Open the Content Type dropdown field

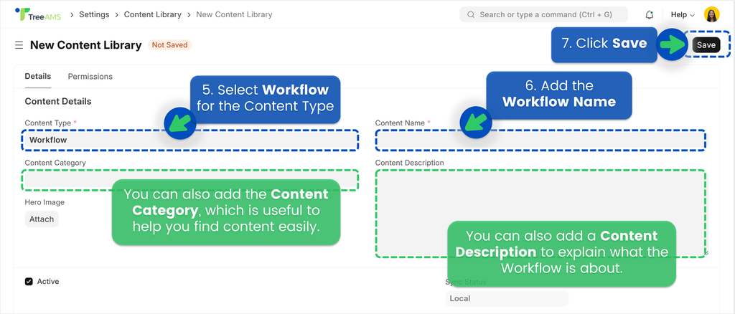(x=93, y=140)
